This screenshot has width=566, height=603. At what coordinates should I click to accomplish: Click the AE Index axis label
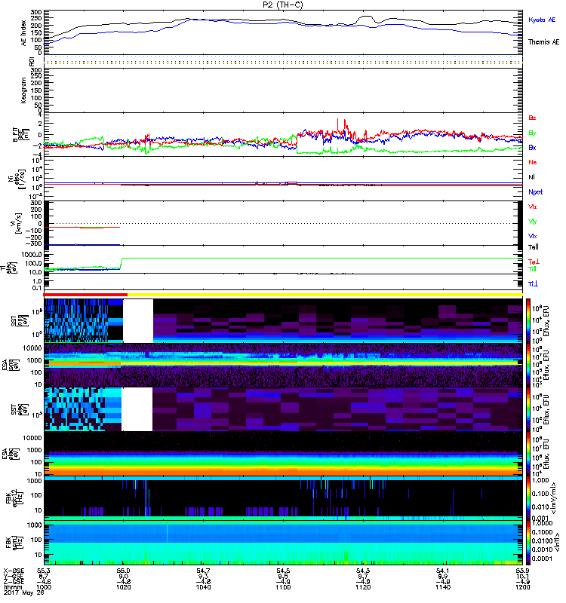click(x=24, y=33)
